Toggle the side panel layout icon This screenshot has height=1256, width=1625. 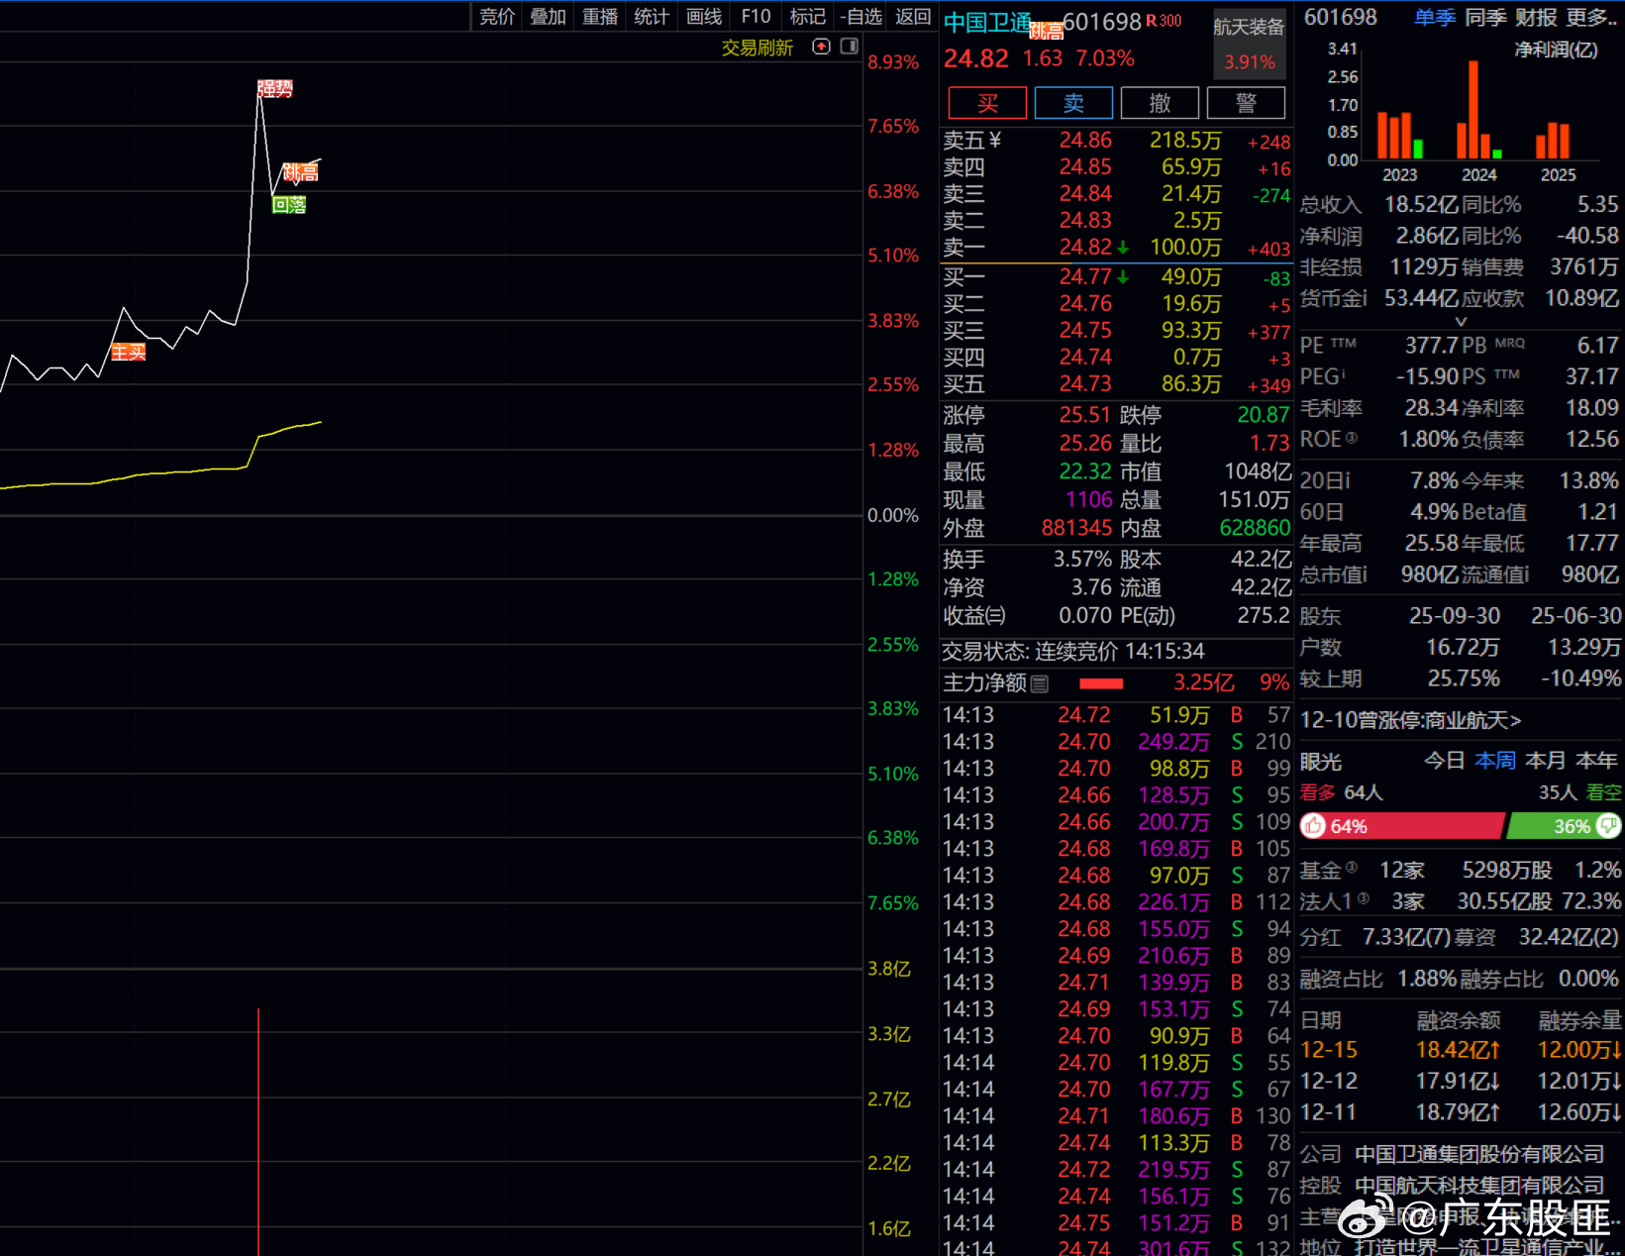(x=849, y=47)
